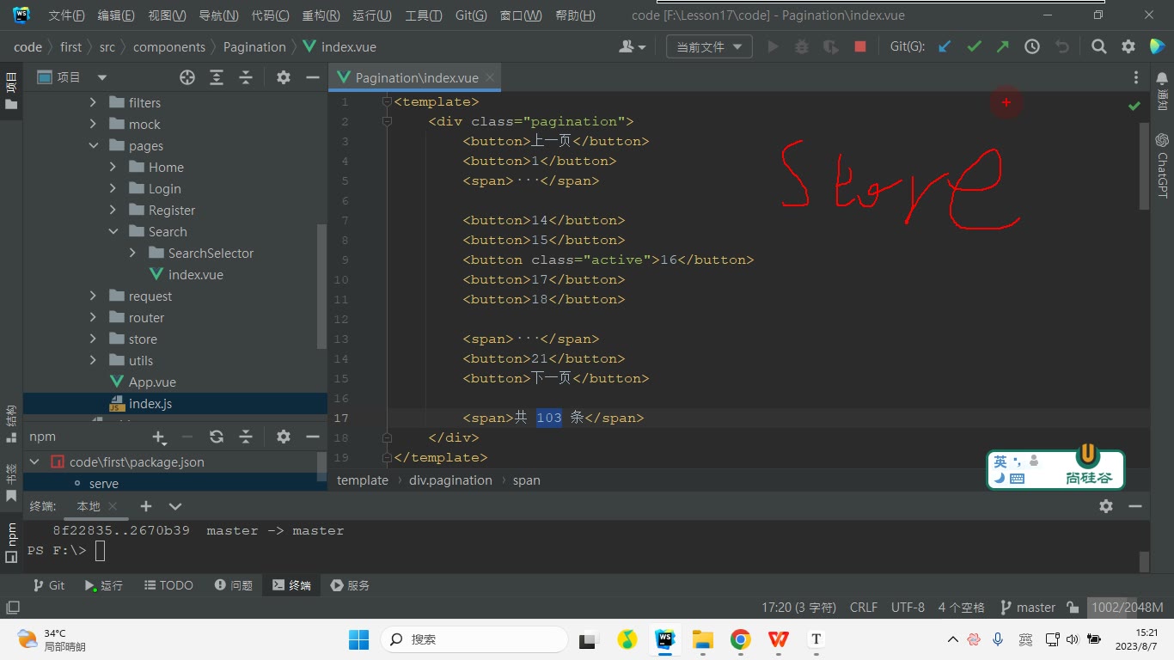Click the red Stop button in toolbar
This screenshot has width=1174, height=660.
coord(859,47)
